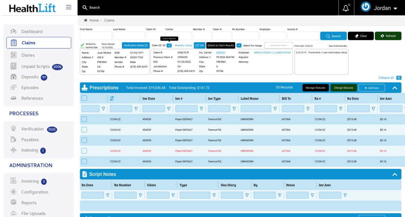
Task: Click the Back to Claim Results button
Action: (221, 45)
